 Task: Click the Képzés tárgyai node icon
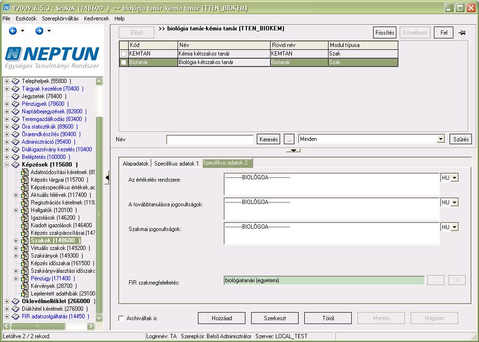[x=25, y=180]
